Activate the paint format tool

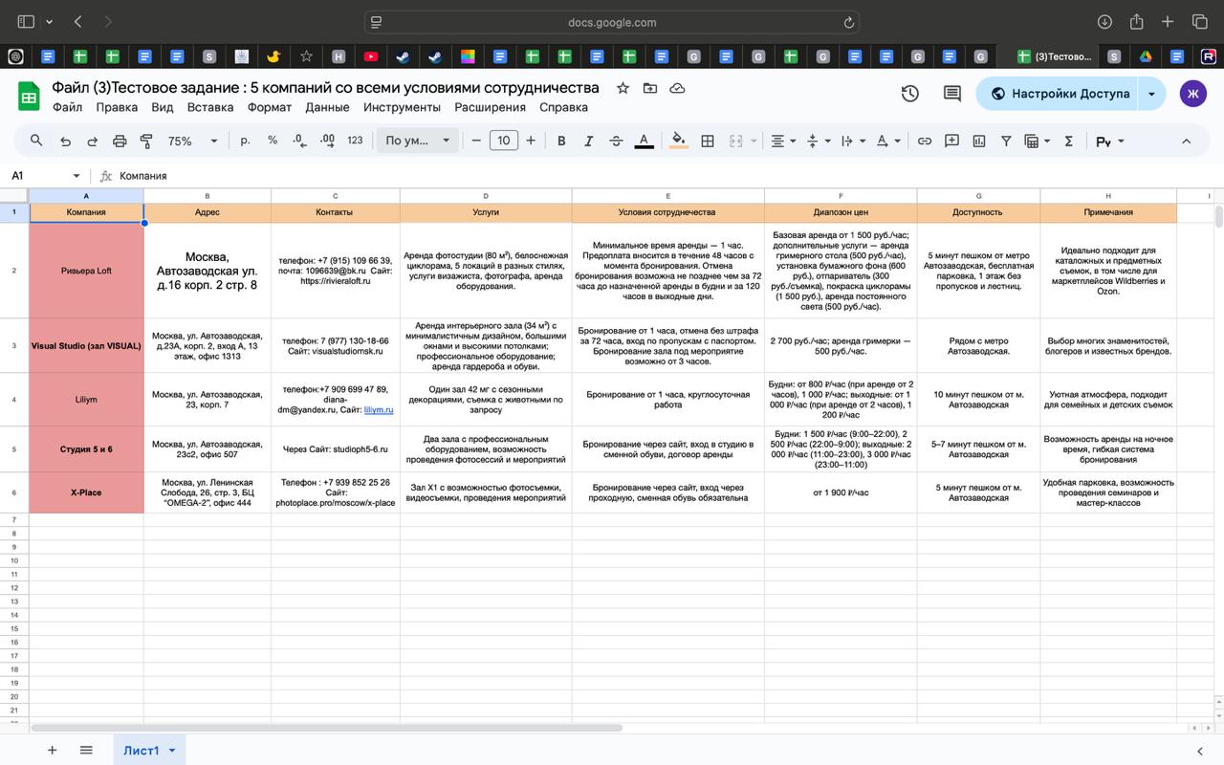pos(146,141)
